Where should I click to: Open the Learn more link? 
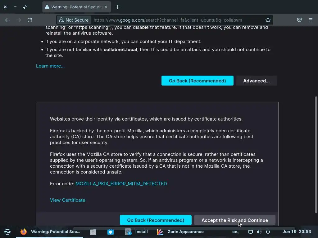click(50, 66)
